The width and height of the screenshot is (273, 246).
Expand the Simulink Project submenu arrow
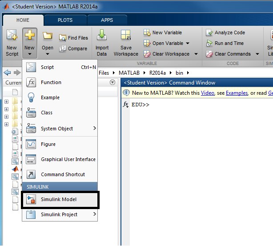pos(94,214)
